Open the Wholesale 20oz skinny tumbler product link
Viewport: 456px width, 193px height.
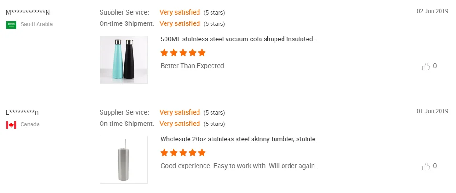pyautogui.click(x=240, y=139)
